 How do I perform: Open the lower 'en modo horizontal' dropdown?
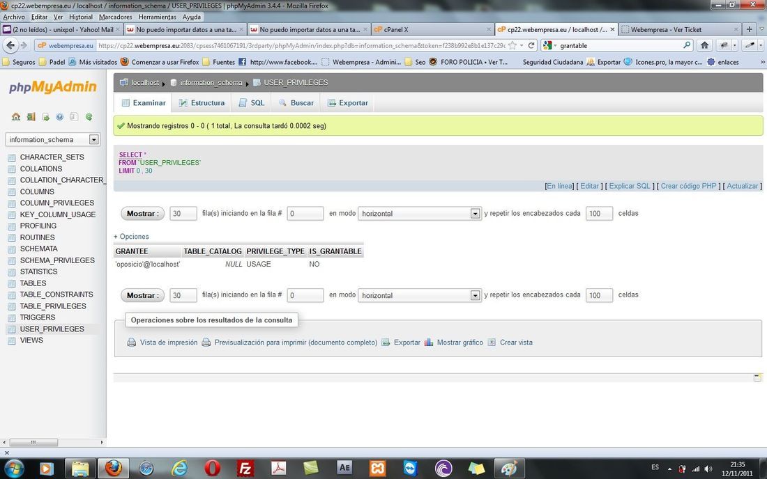coord(474,295)
